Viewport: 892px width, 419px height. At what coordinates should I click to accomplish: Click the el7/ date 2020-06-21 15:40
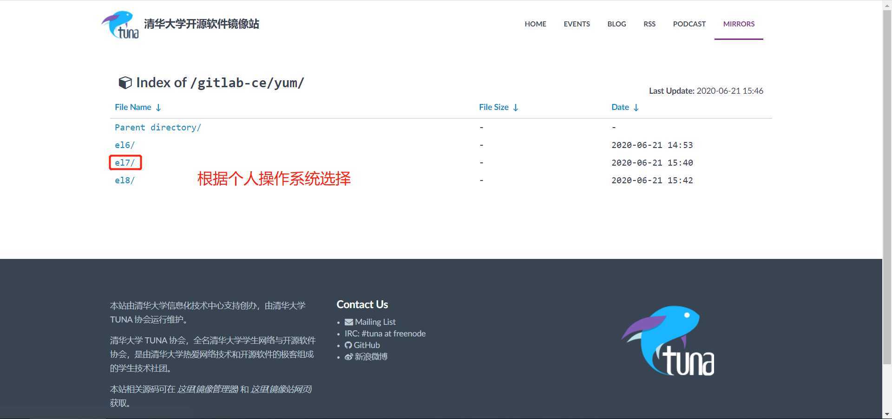click(652, 163)
